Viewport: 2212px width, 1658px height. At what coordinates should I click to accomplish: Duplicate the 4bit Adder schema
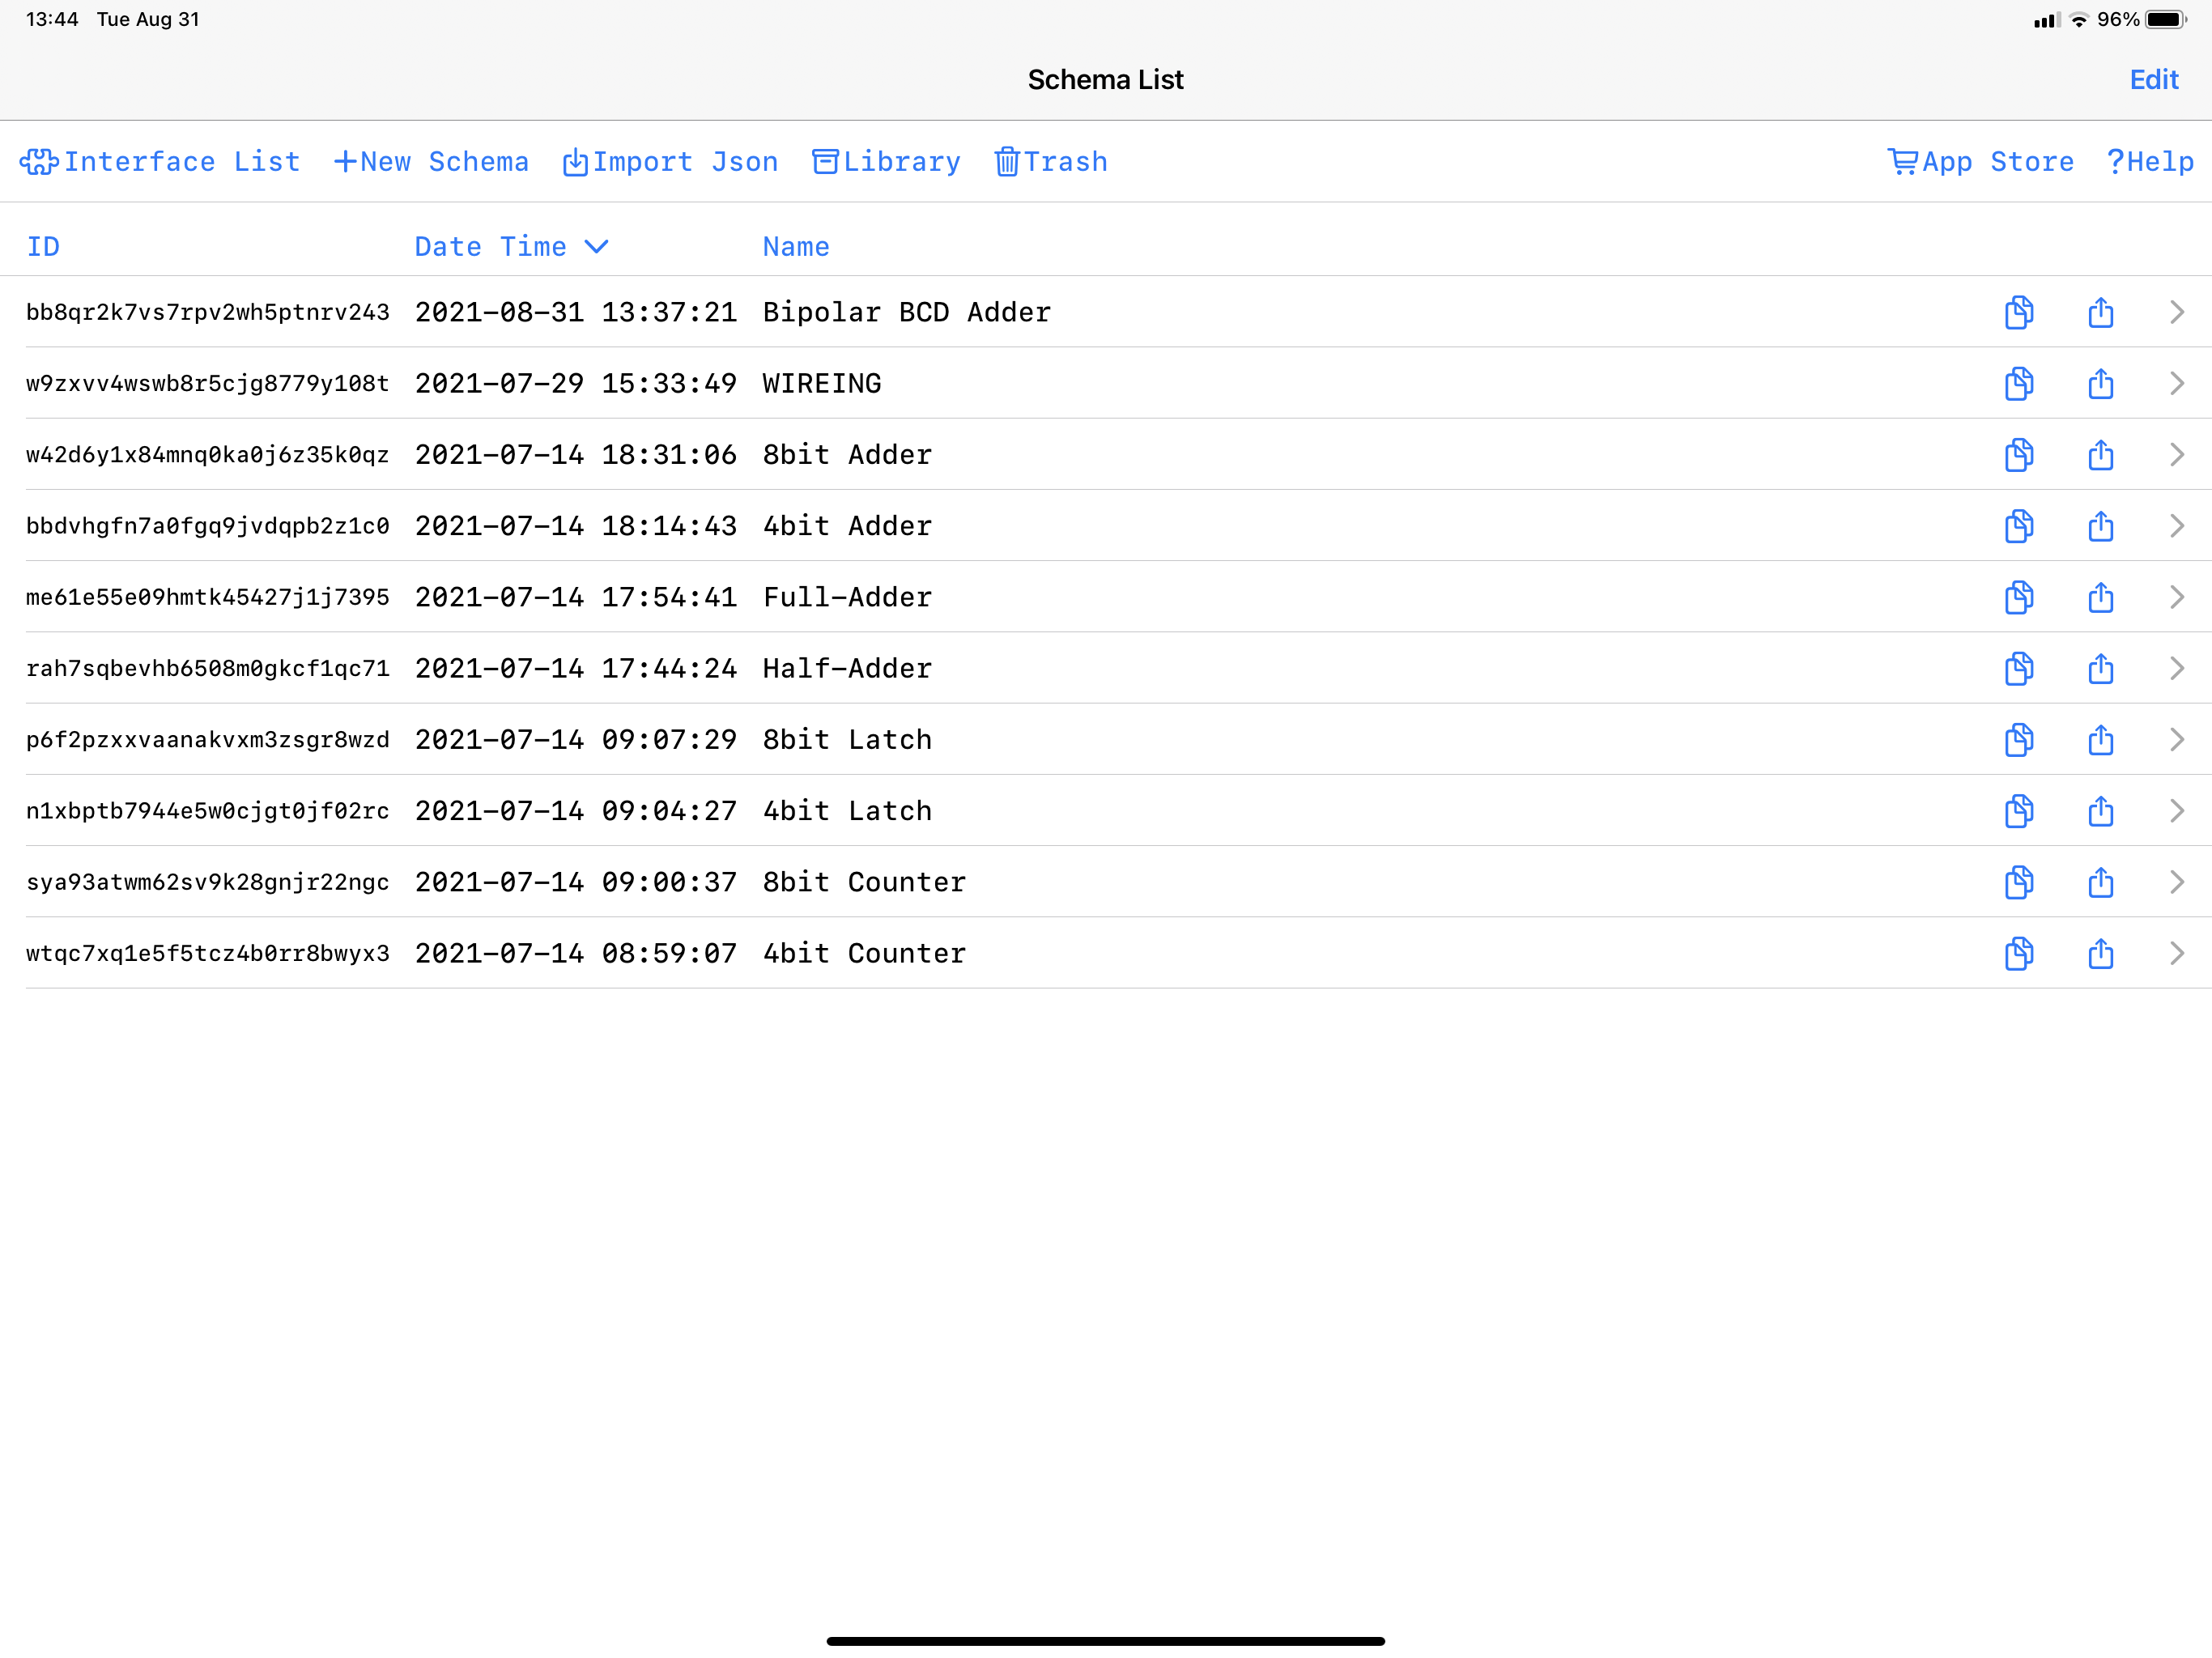tap(2018, 526)
